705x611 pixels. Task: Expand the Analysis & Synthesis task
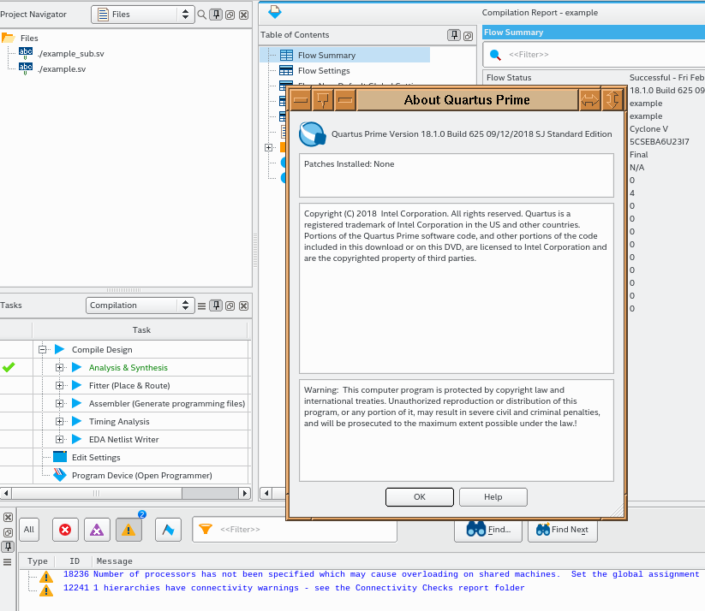[59, 367]
